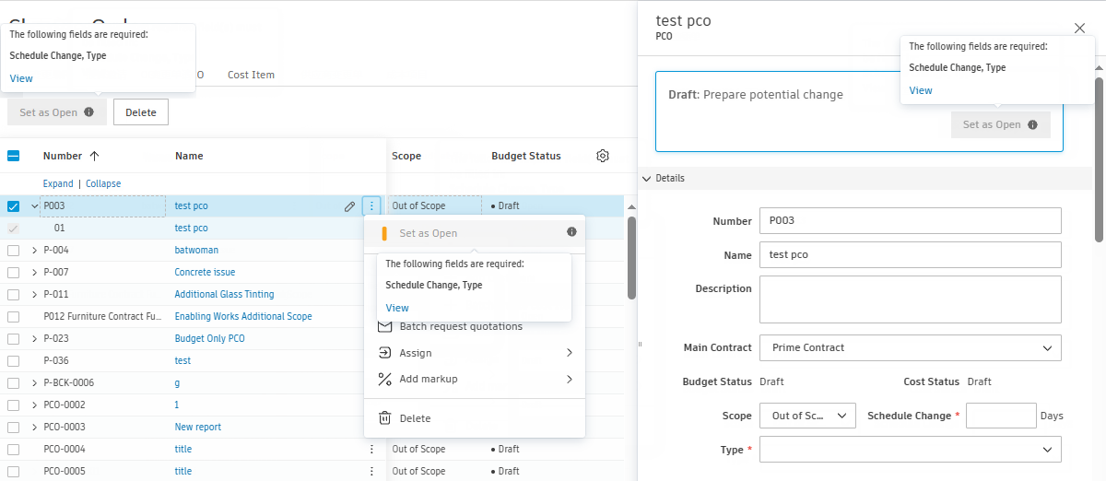Choose Batch request quotations from menu
The height and width of the screenshot is (481, 1106).
[461, 326]
